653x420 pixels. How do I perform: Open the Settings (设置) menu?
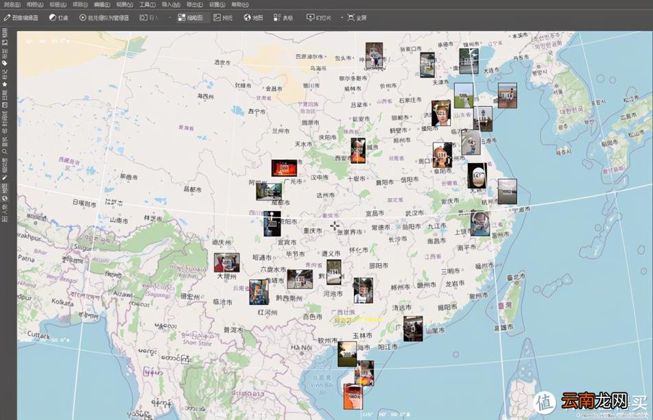coord(217,5)
